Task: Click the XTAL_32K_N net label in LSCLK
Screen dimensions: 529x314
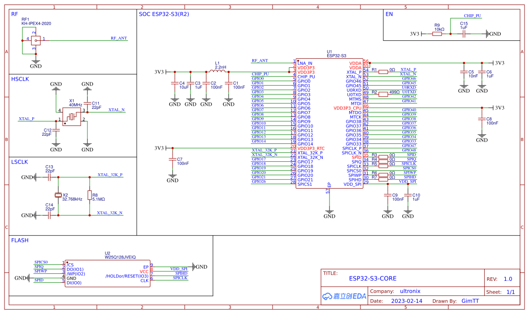Action: (110, 213)
